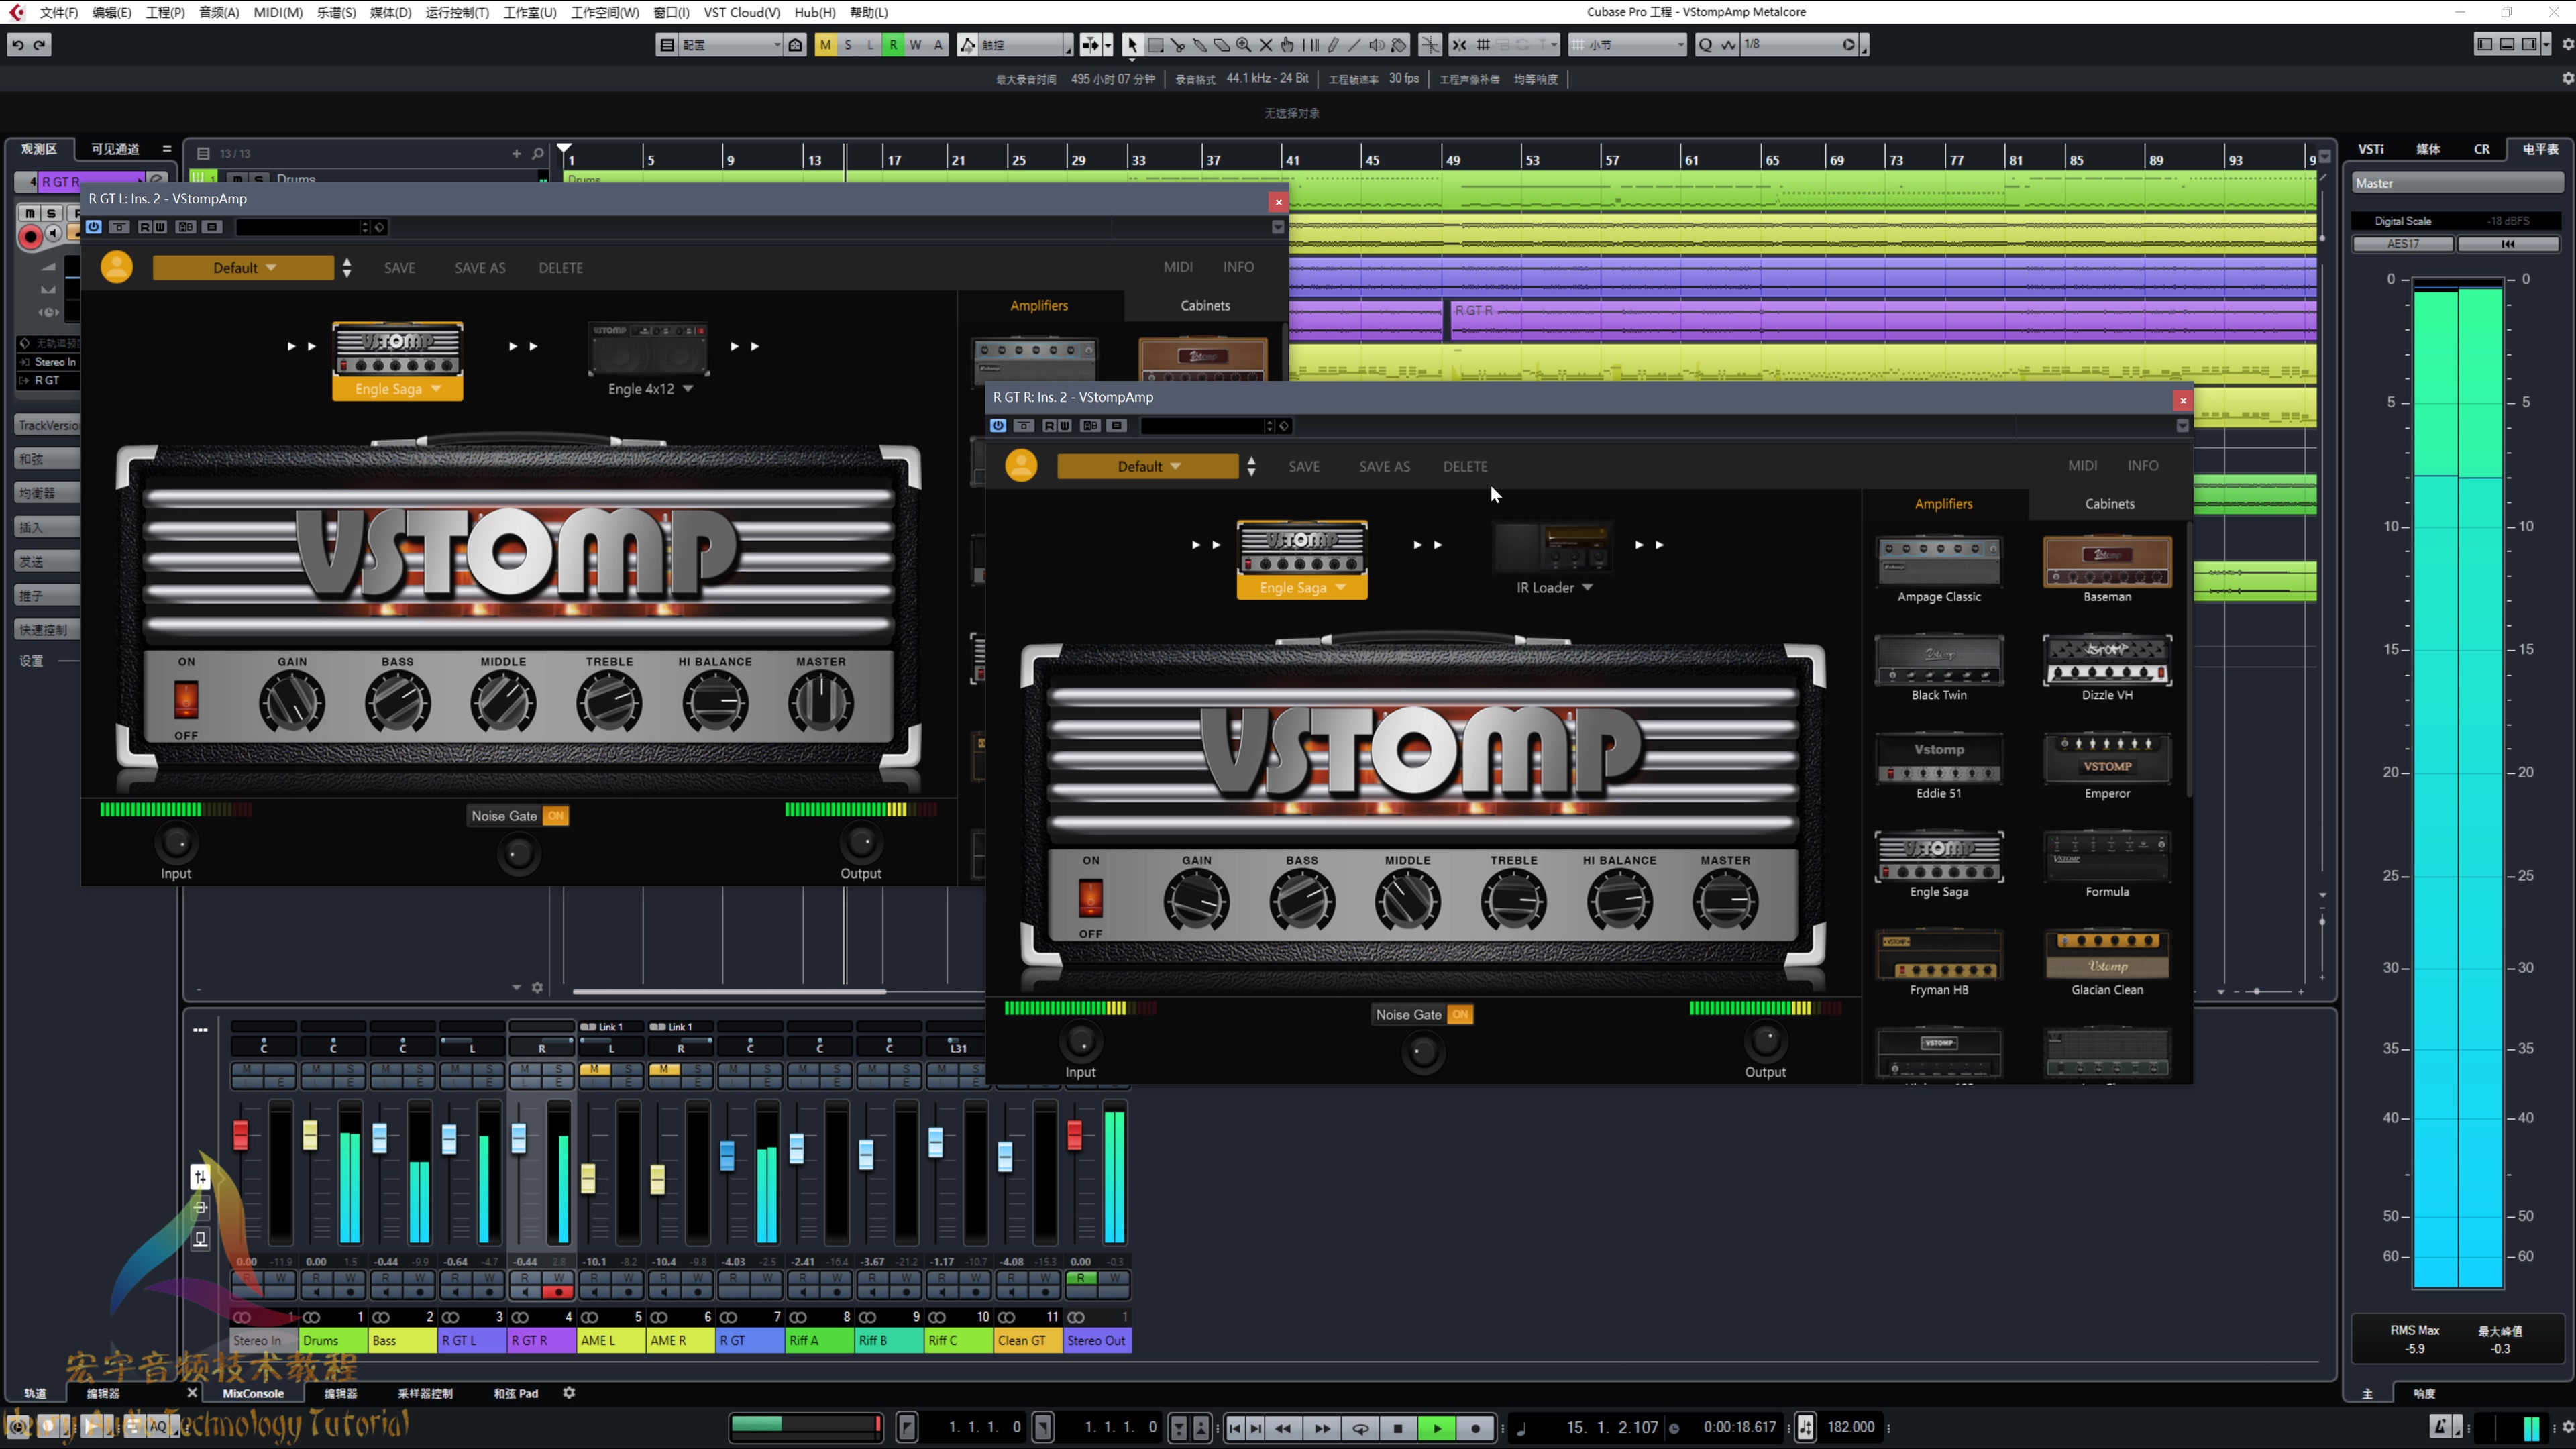Image resolution: width=2576 pixels, height=1449 pixels.
Task: Click the Drums channel fader in MixConsole
Action: tap(310, 1134)
